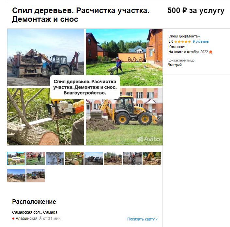Click the walking person icon near 31 мин.
Viewport: 230px width, 227px height.
[x=40, y=218]
